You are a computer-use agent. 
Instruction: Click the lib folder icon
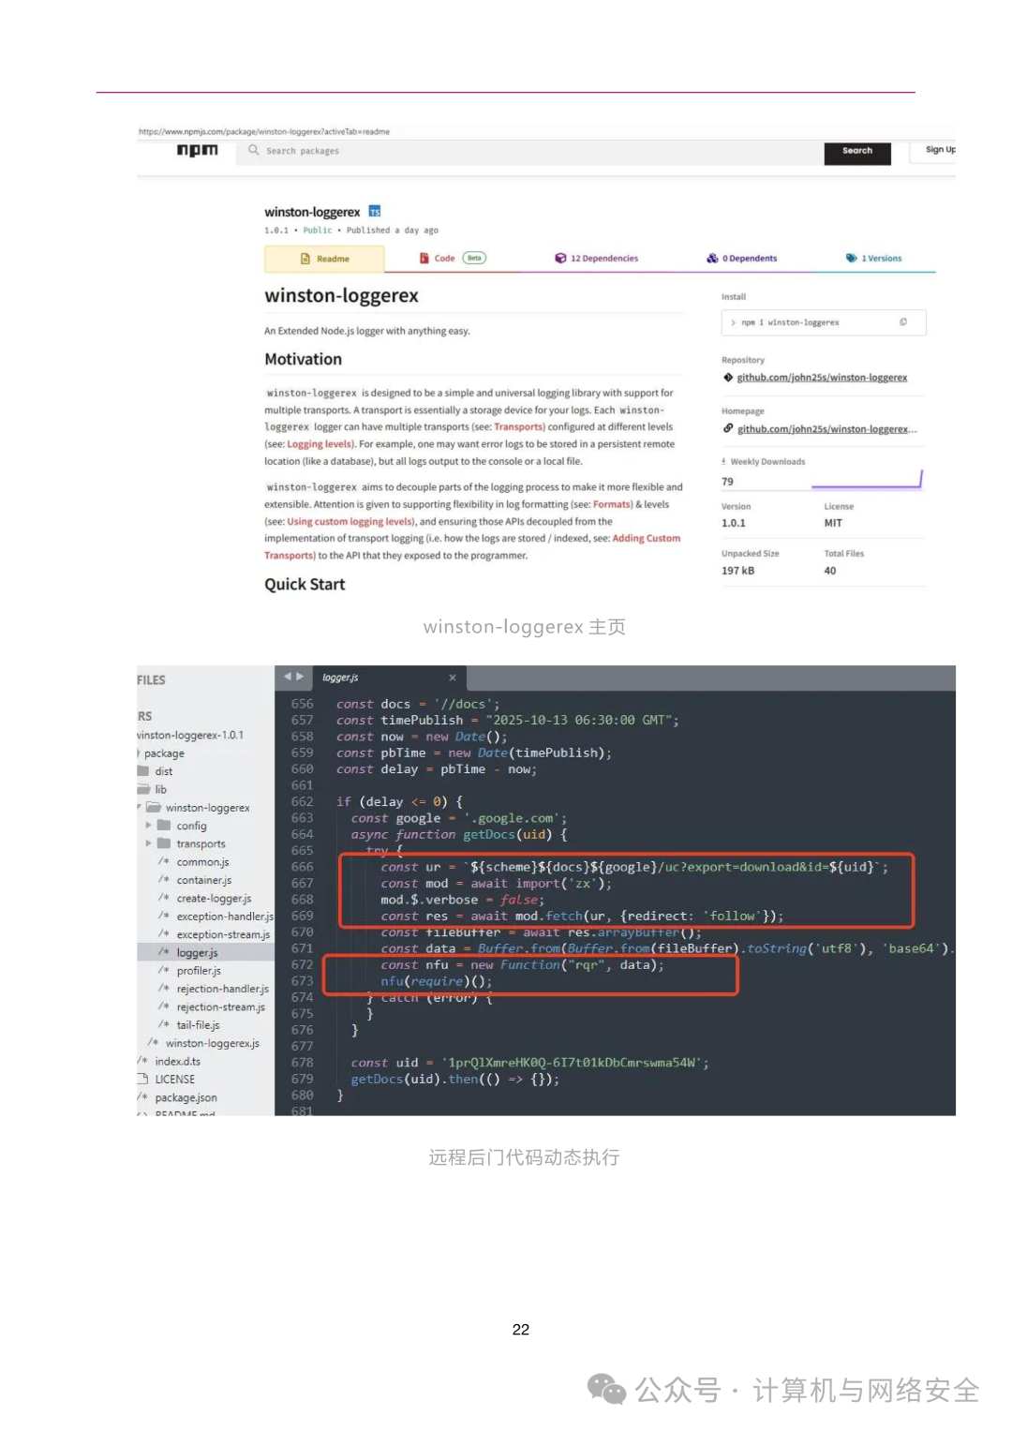(143, 789)
